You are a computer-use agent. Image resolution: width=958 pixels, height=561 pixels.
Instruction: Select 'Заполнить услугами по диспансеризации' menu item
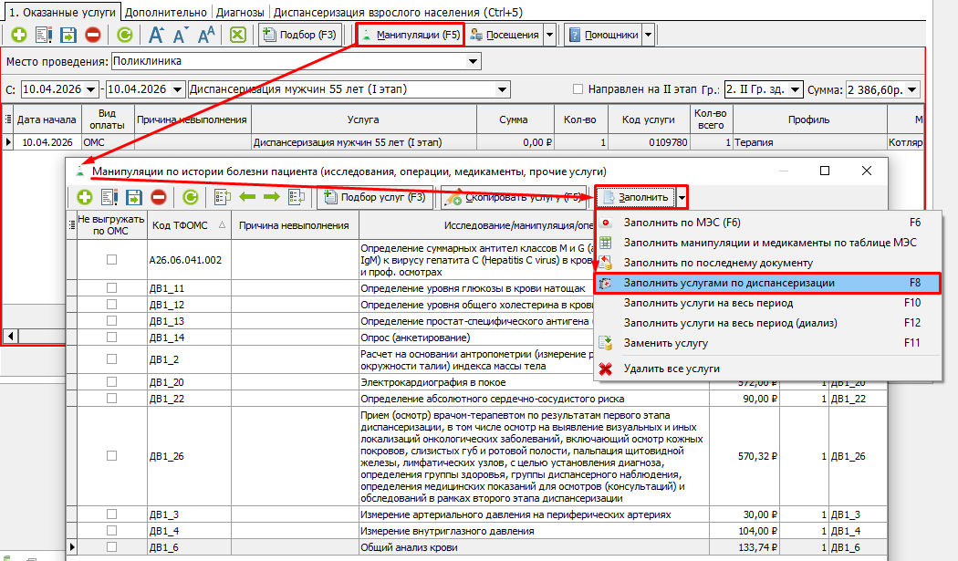click(728, 284)
